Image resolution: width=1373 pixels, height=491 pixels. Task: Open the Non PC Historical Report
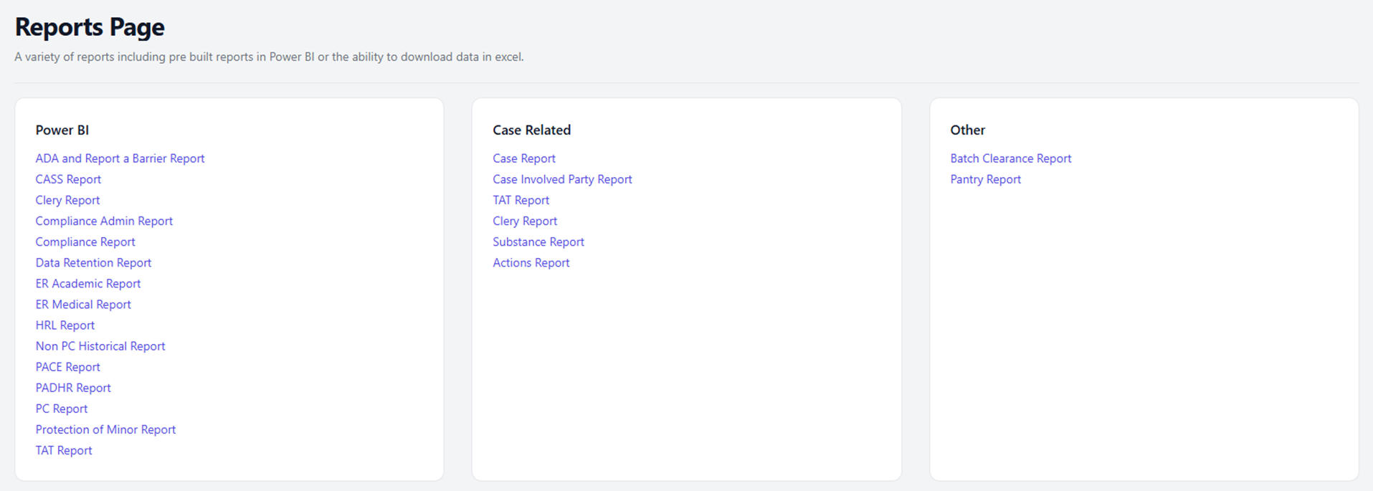click(100, 345)
